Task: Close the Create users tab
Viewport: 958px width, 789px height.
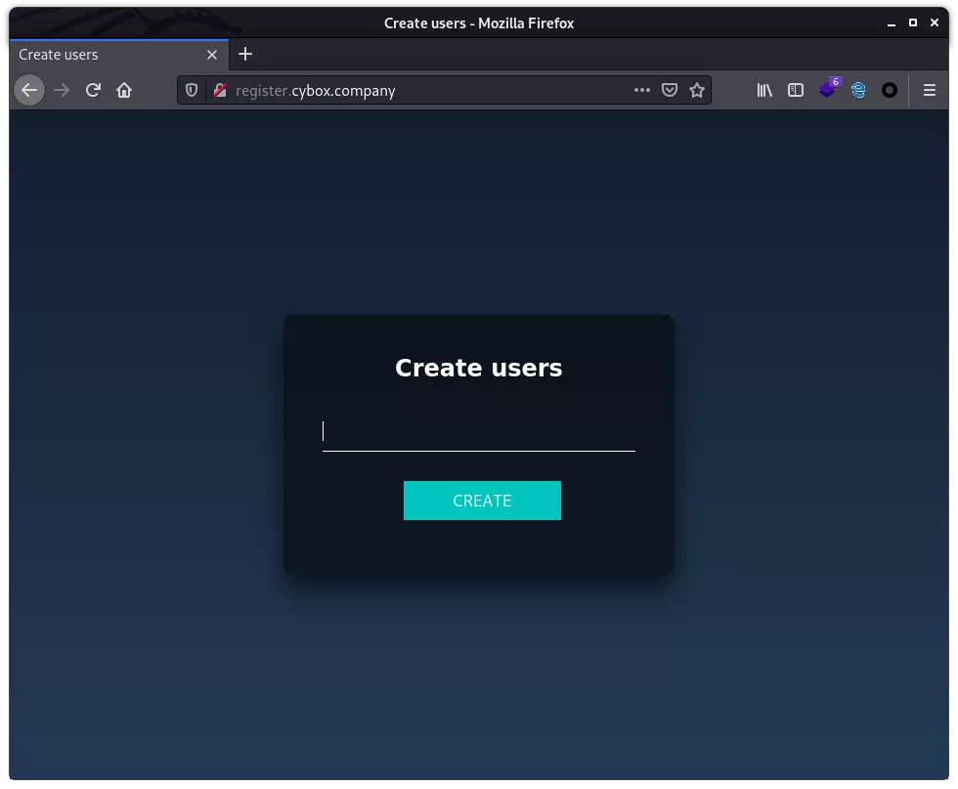Action: [x=212, y=55]
